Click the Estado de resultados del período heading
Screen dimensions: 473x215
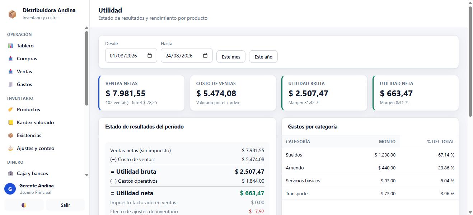click(144, 127)
